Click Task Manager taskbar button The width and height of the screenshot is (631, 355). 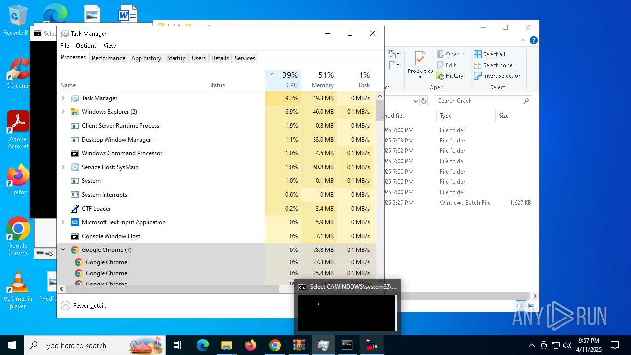click(323, 345)
